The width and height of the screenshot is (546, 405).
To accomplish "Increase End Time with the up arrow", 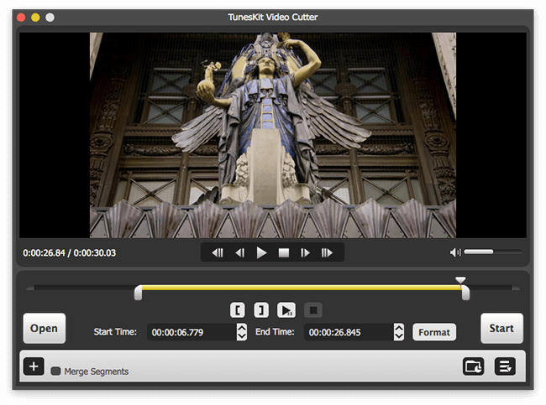I will point(399,328).
